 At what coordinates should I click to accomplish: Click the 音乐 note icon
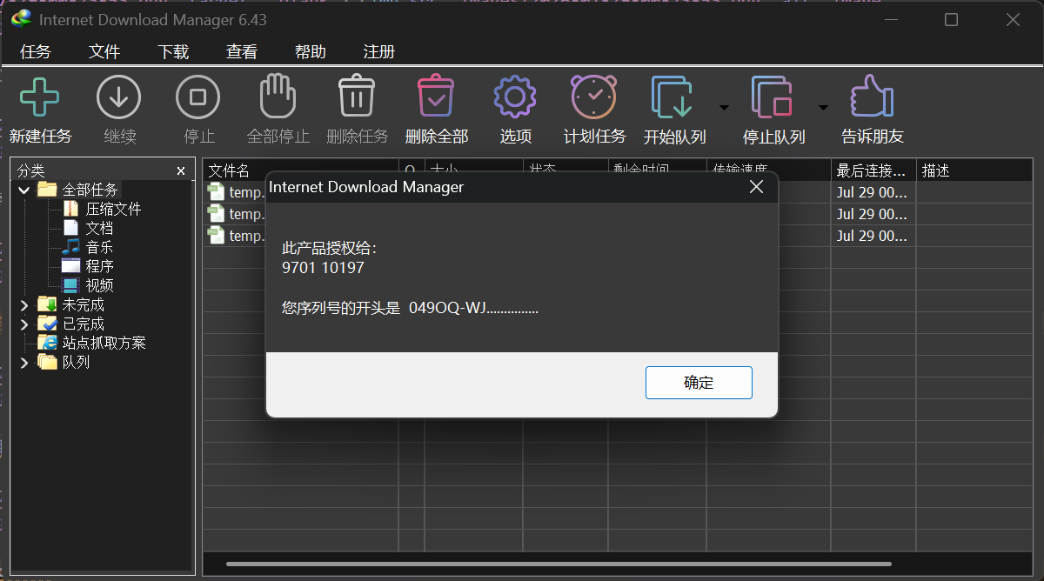point(70,247)
